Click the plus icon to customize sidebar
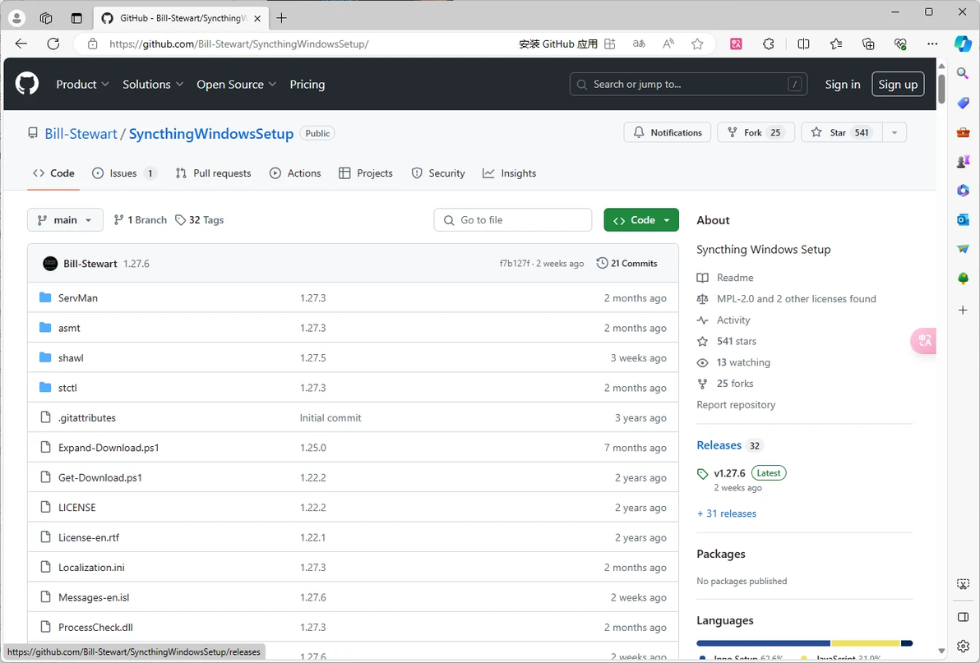Viewport: 980px width, 663px height. tap(963, 310)
